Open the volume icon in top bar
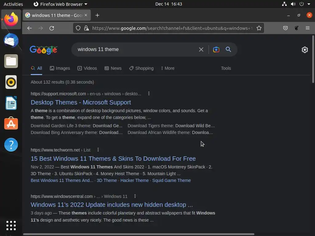The height and width of the screenshot is (236, 315). coord(293,4)
